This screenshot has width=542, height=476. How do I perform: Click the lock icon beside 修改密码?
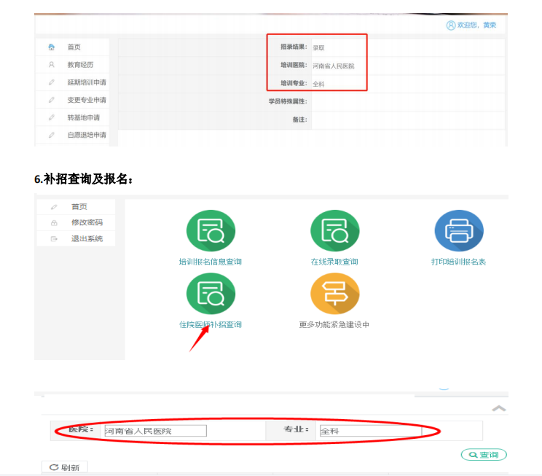coord(54,223)
